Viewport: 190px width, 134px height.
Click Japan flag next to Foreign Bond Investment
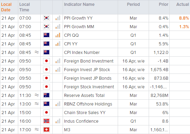(46, 61)
